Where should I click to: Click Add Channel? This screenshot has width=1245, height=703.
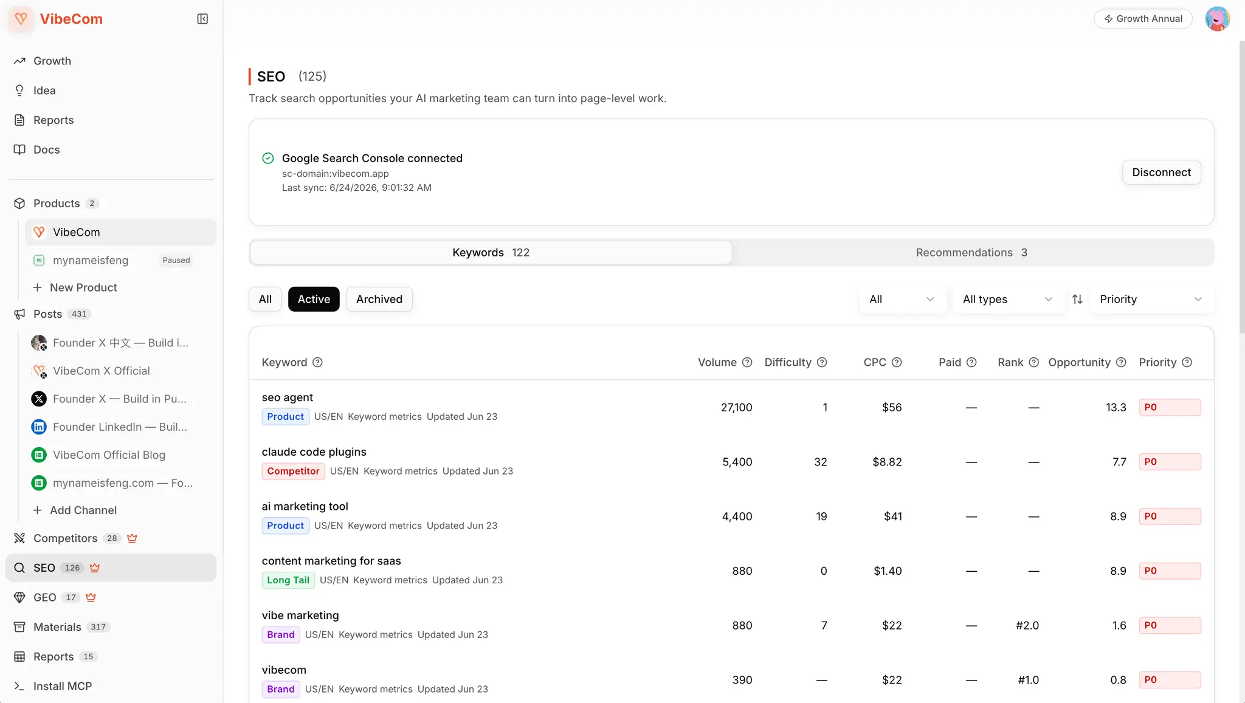coord(75,510)
